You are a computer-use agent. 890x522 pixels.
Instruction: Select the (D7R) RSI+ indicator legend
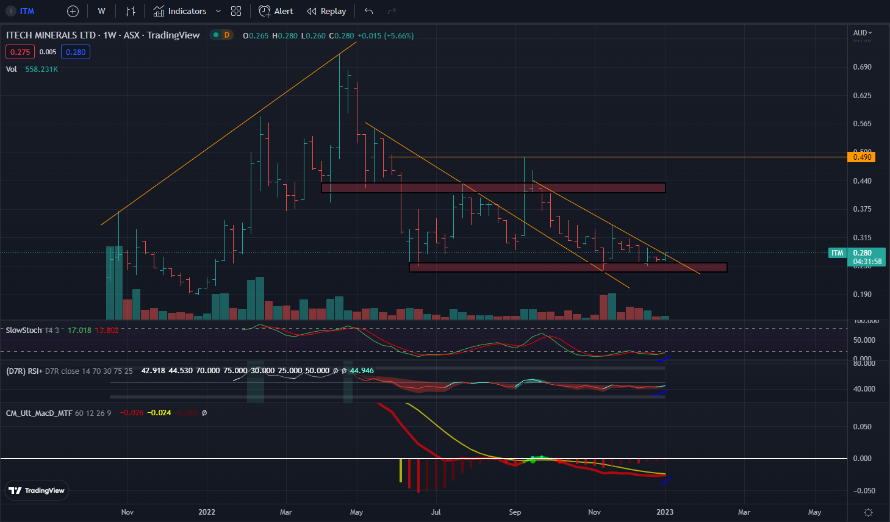pos(23,371)
